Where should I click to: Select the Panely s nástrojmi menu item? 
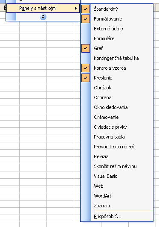[43, 8]
